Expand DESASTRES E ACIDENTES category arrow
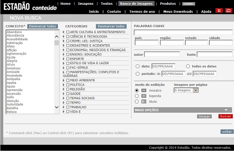234x151 pixels. (x=64, y=45)
